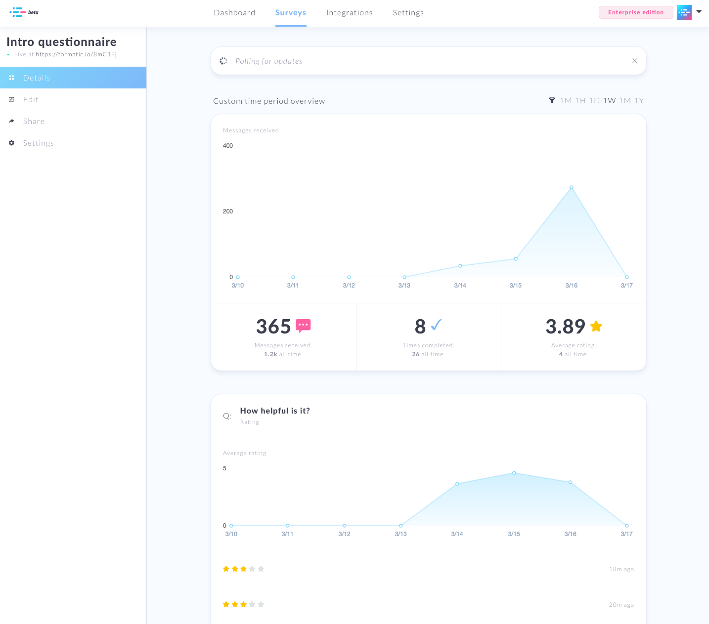Switch to the Integrations tab
The image size is (709, 624).
point(350,13)
